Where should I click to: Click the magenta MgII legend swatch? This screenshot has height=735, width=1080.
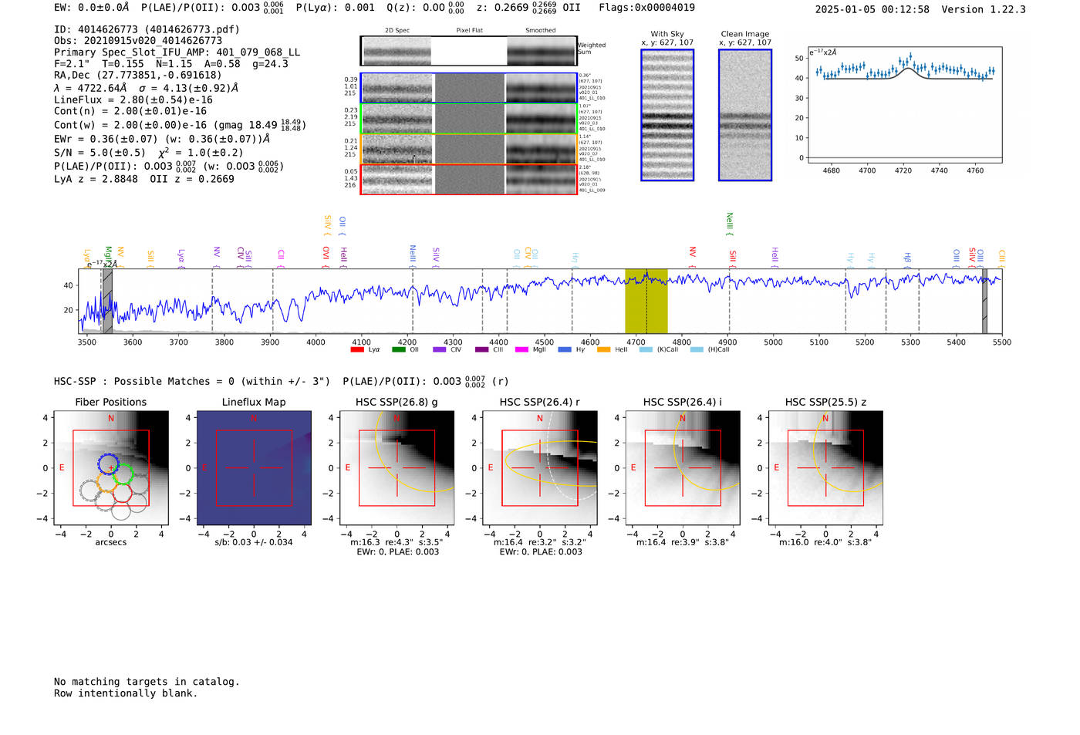522,349
